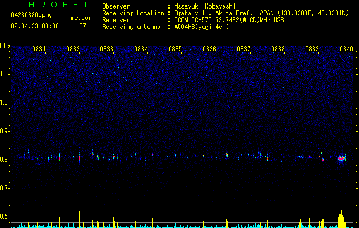Click the 0838 time marker
Image resolution: width=359 pixels, height=228 pixels.
pyautogui.click(x=278, y=49)
